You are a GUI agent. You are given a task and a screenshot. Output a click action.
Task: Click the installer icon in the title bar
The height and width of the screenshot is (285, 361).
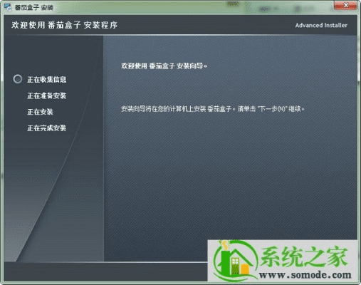(8, 7)
